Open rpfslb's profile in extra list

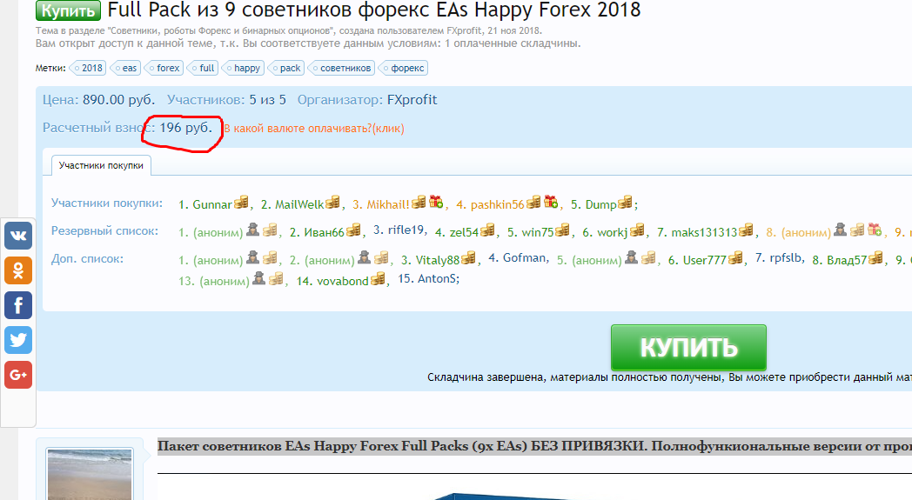(787, 258)
